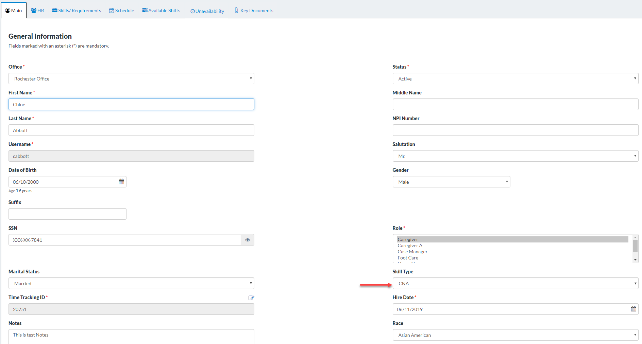Open the HR tab
Screen dimensions: 642x344
pos(38,11)
